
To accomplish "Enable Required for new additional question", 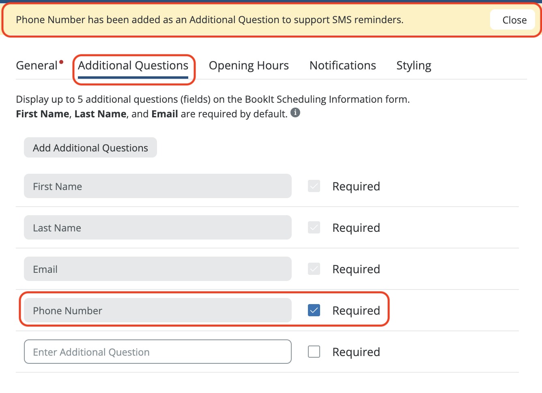I will 314,352.
